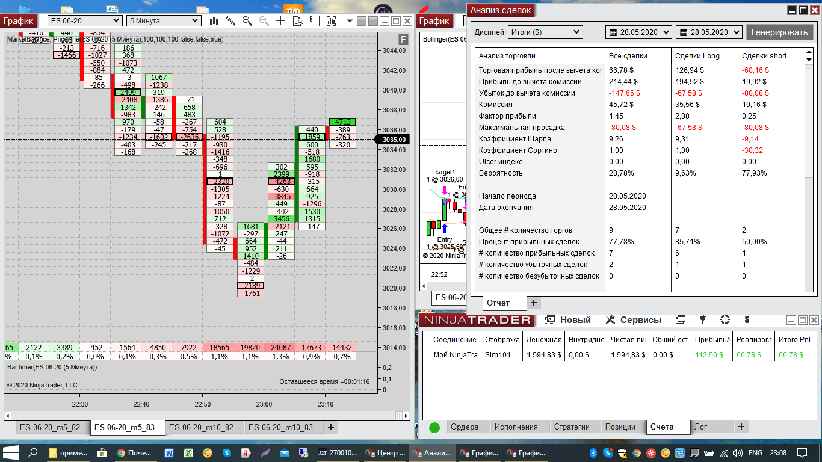
Task: Expand the start date picker arrow
Action: pos(666,32)
